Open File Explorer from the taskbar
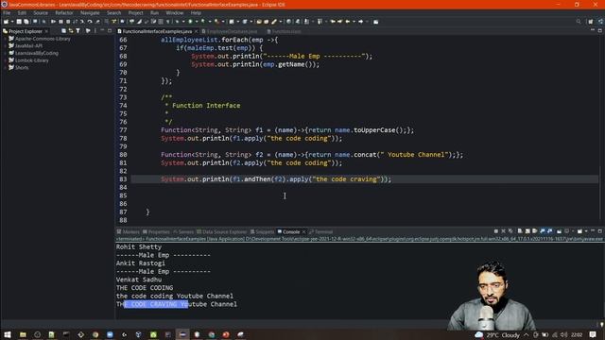 pyautogui.click(x=23, y=334)
